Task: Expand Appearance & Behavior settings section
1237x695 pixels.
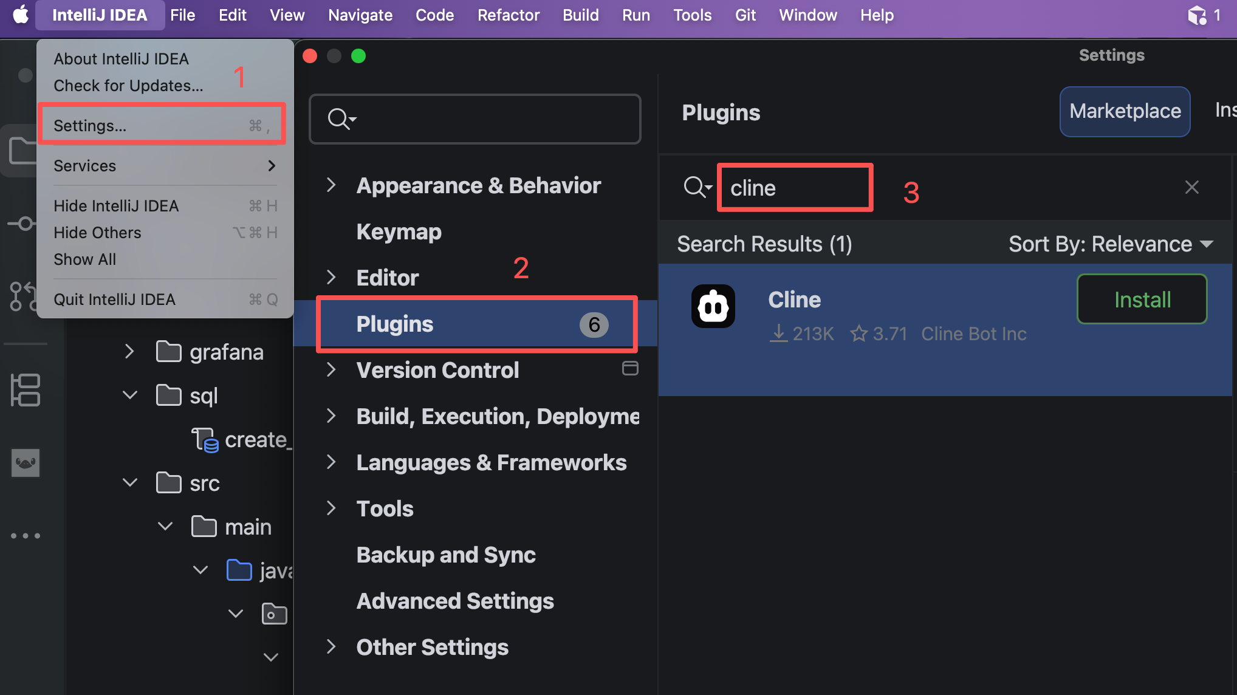Action: [331, 185]
